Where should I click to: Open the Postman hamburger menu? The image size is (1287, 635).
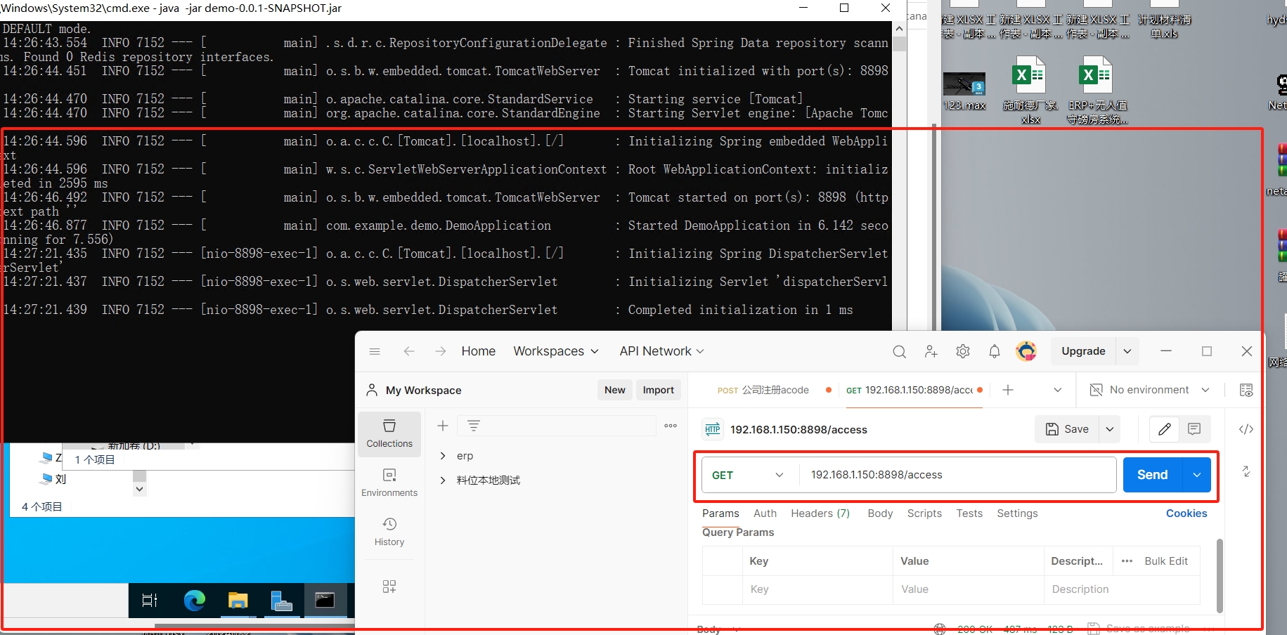click(x=375, y=351)
